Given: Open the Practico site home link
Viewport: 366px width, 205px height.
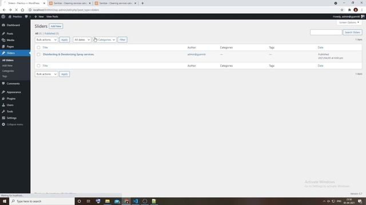Looking at the screenshot, I should coord(15,17).
